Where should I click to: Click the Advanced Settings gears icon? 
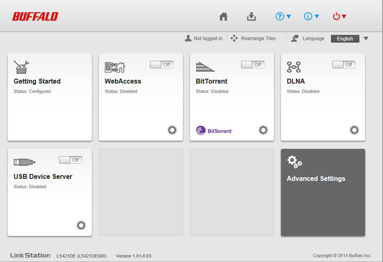[x=294, y=162]
